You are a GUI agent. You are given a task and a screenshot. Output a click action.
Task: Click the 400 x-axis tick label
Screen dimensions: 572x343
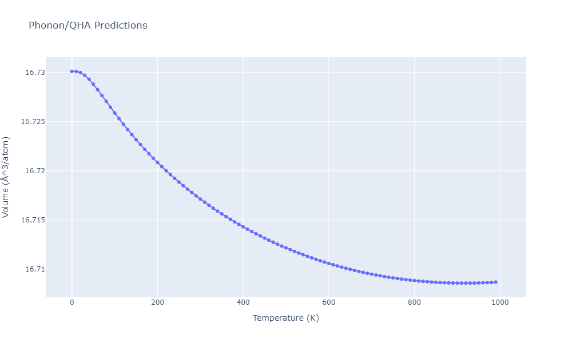243,303
